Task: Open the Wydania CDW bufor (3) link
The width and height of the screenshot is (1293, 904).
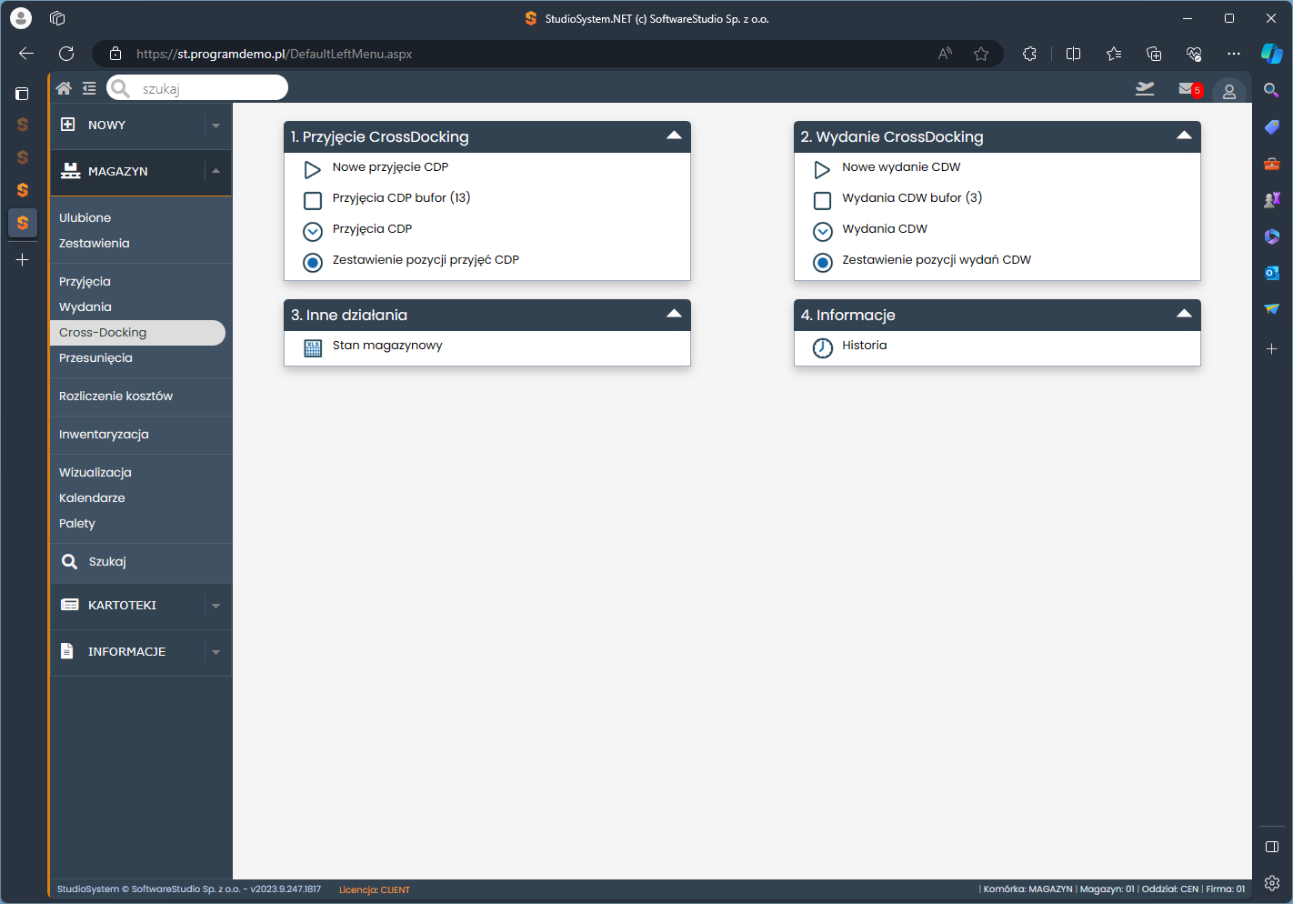Action: (912, 198)
